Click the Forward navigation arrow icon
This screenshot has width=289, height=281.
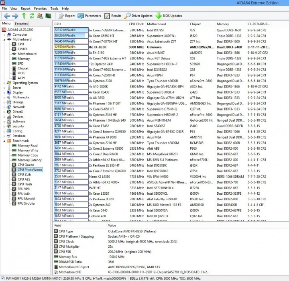point(15,16)
